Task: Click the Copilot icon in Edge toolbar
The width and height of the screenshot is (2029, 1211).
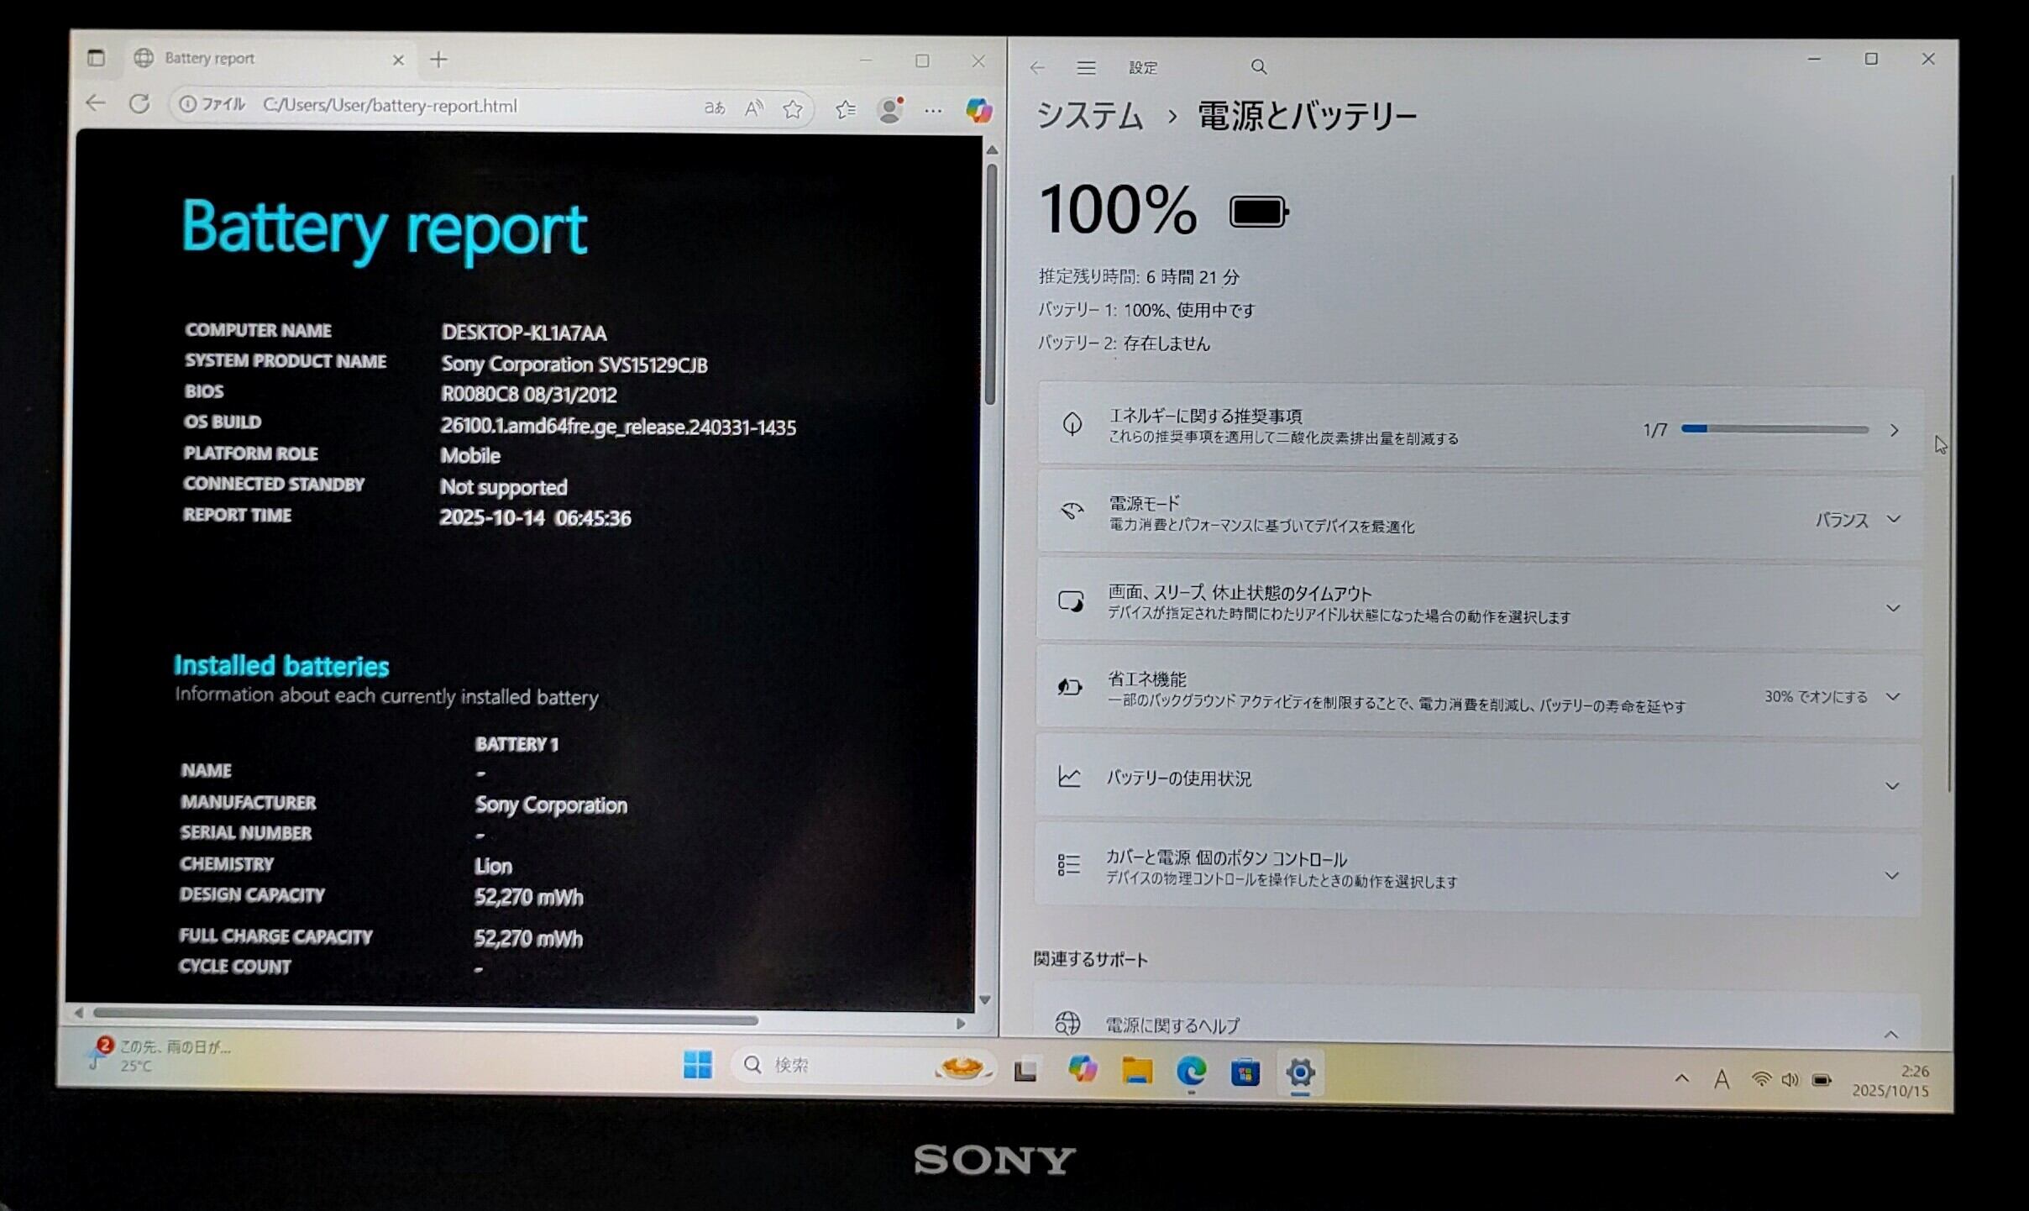Action: coord(978,110)
